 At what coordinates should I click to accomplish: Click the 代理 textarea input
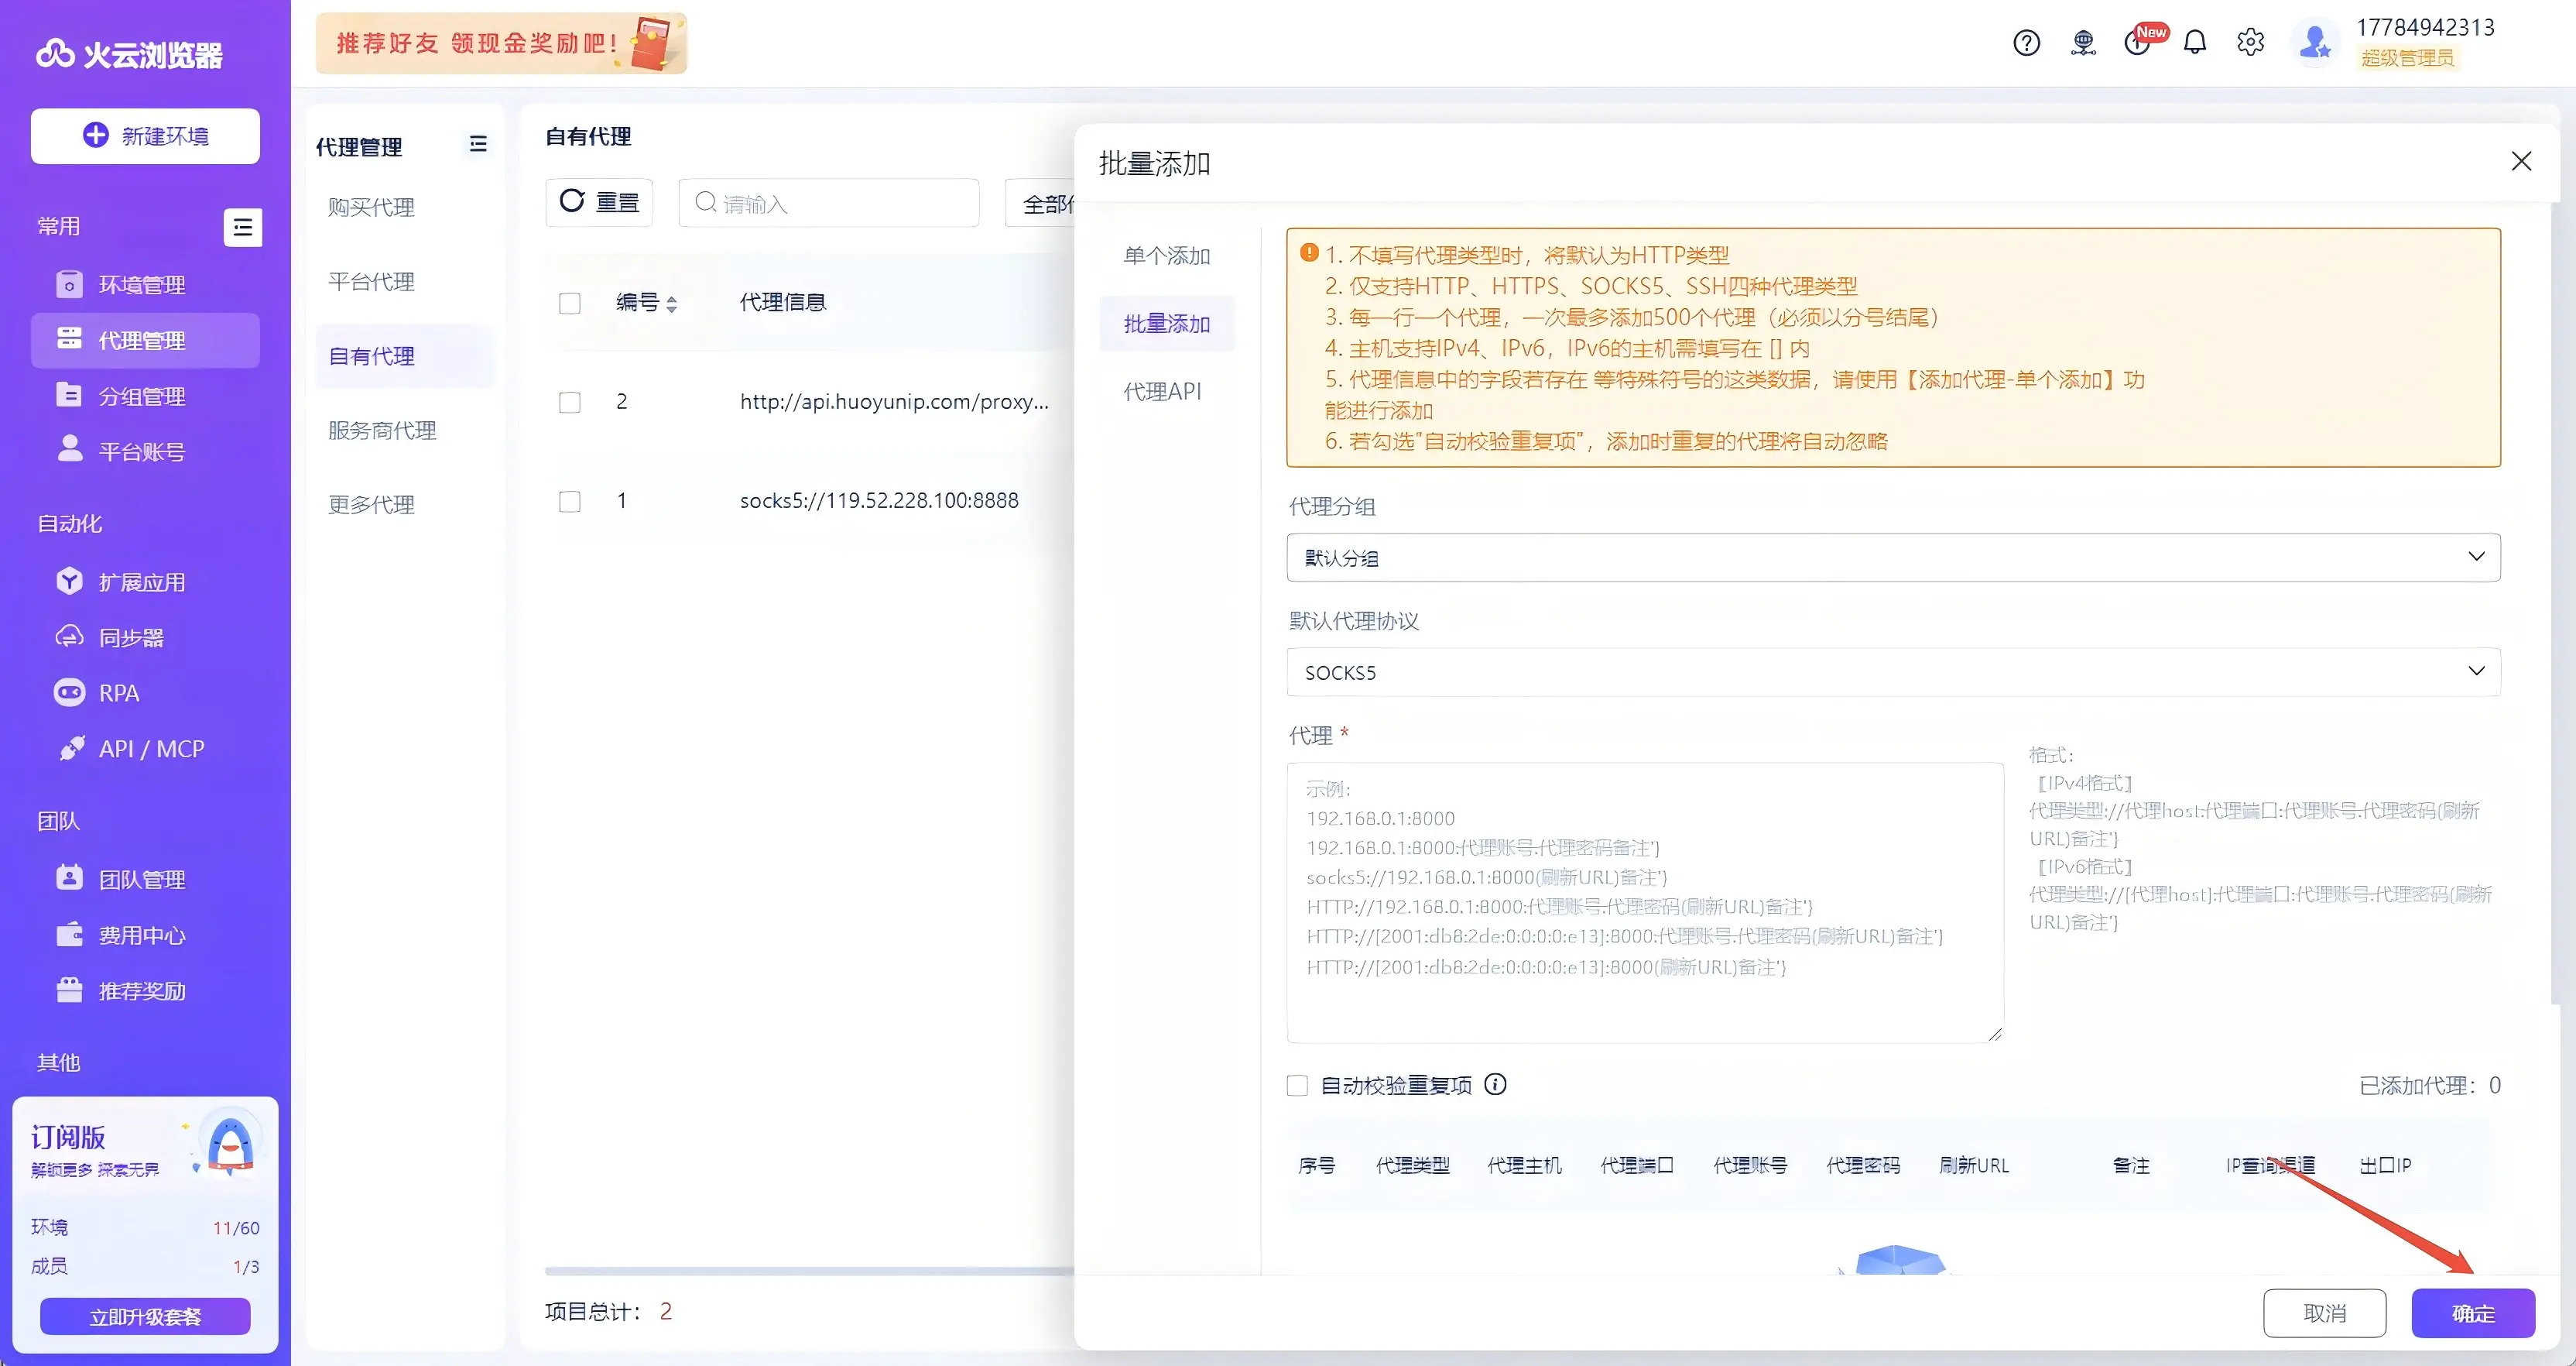pos(1645,903)
